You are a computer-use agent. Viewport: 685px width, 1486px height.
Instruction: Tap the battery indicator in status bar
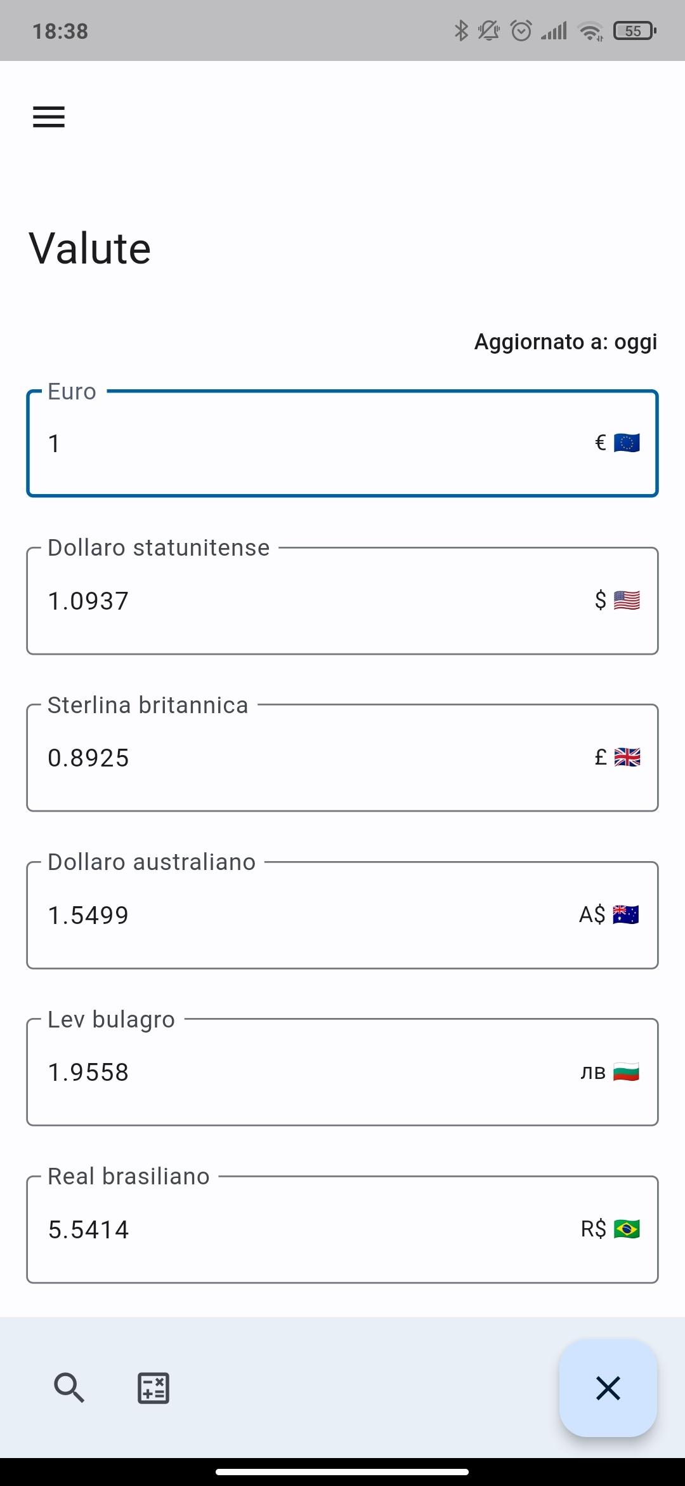pos(634,30)
